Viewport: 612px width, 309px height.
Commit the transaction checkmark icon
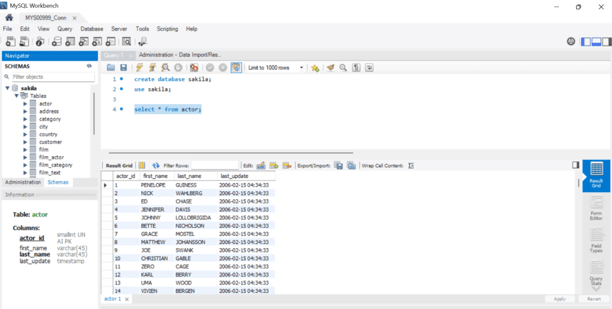coord(210,68)
